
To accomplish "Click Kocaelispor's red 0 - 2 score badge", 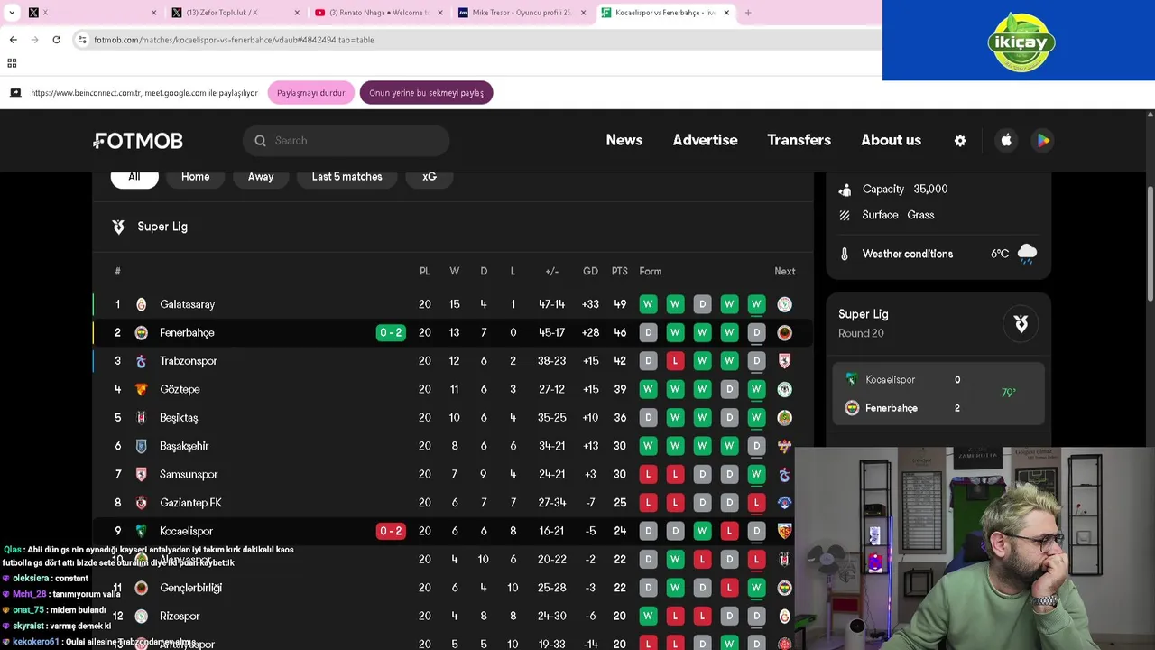I will click(391, 531).
